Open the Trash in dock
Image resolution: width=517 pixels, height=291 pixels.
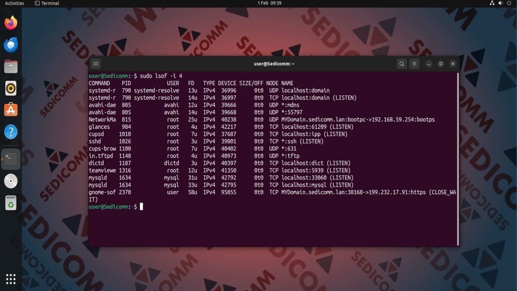[11, 203]
